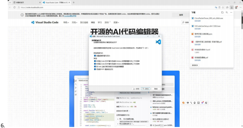
Task: Click Accept button on cookie banner
Action: (181, 15)
